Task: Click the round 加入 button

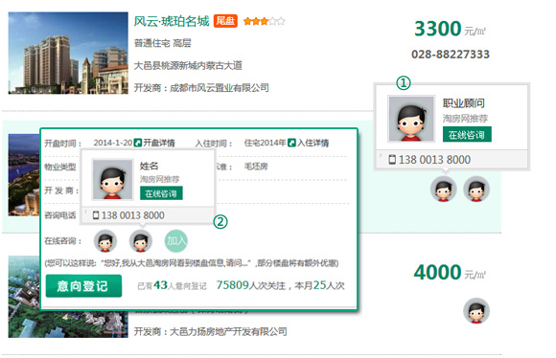Action: [x=176, y=241]
